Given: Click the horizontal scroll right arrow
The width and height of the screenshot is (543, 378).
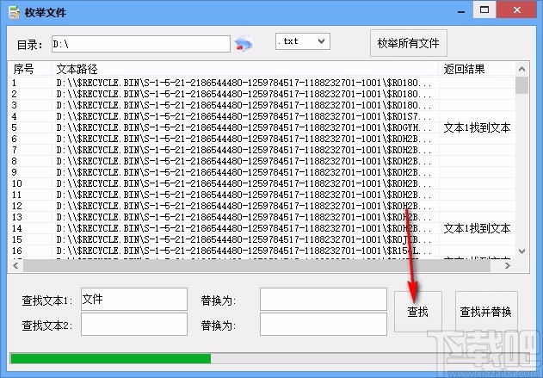Looking at the screenshot, I should tap(508, 266).
